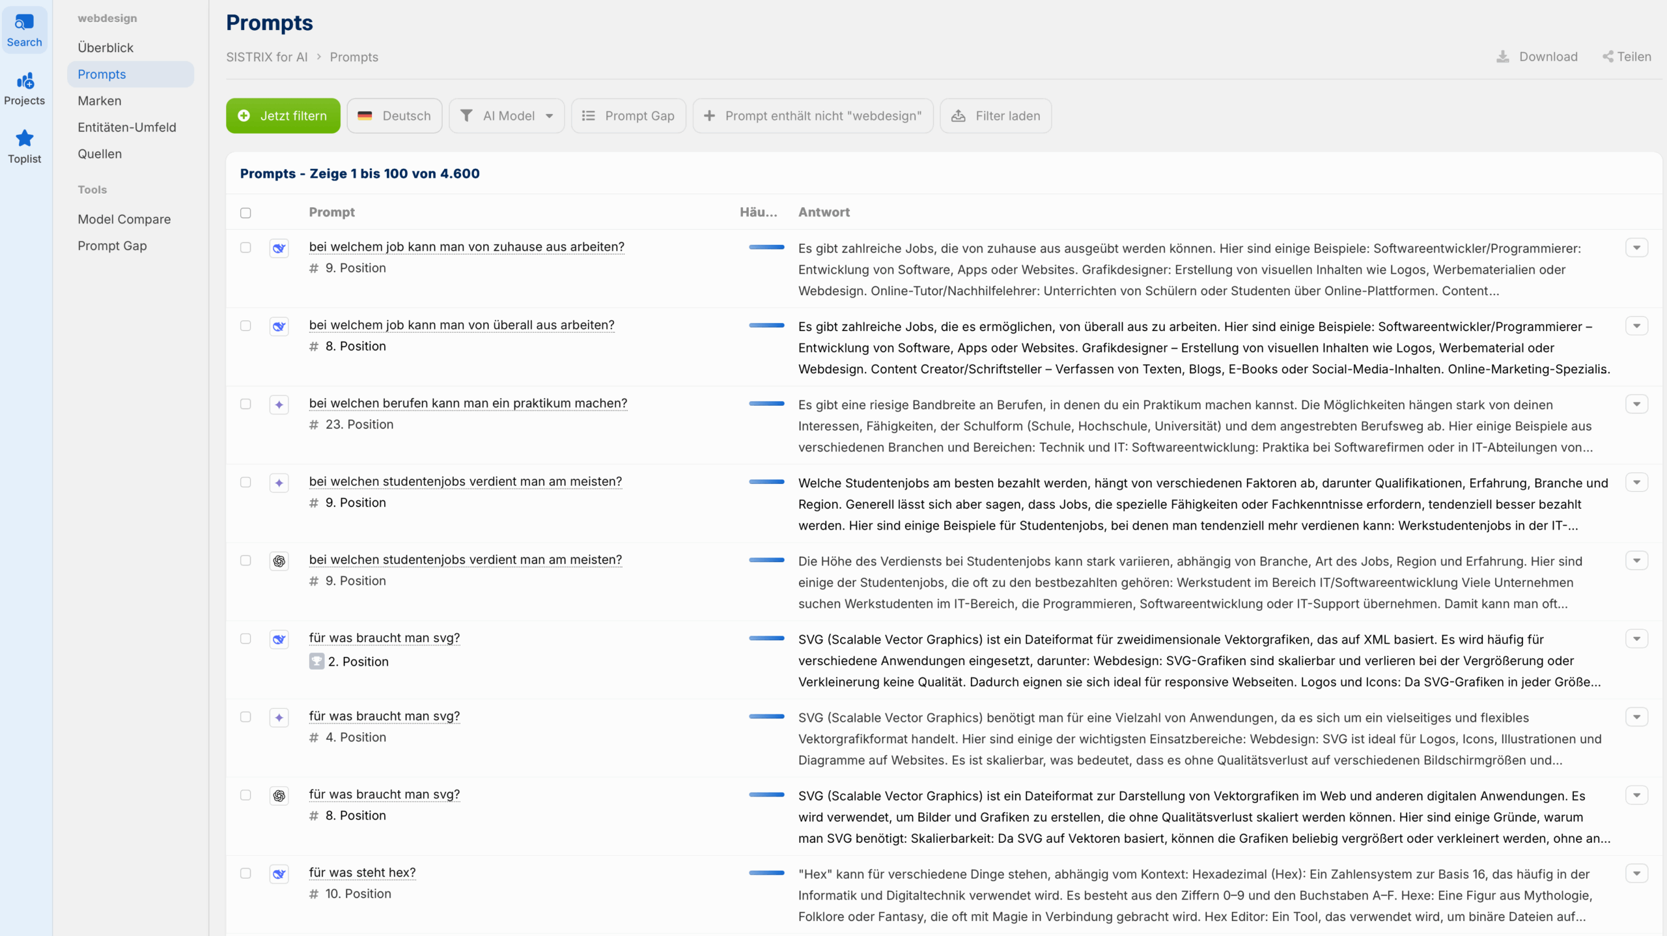Check the box for first 'studentenjobs' row
This screenshot has height=936, width=1667.
point(245,482)
